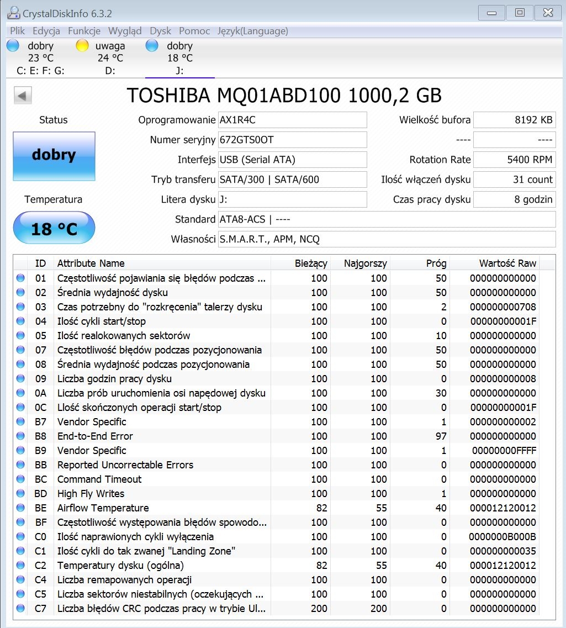Click Rotation Rate value 5400 RPM

[514, 160]
